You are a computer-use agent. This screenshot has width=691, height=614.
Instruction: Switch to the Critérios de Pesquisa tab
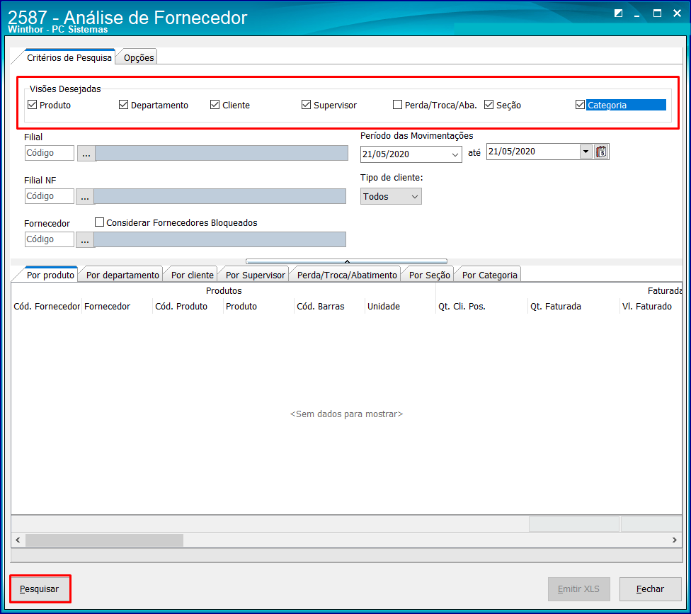point(69,58)
